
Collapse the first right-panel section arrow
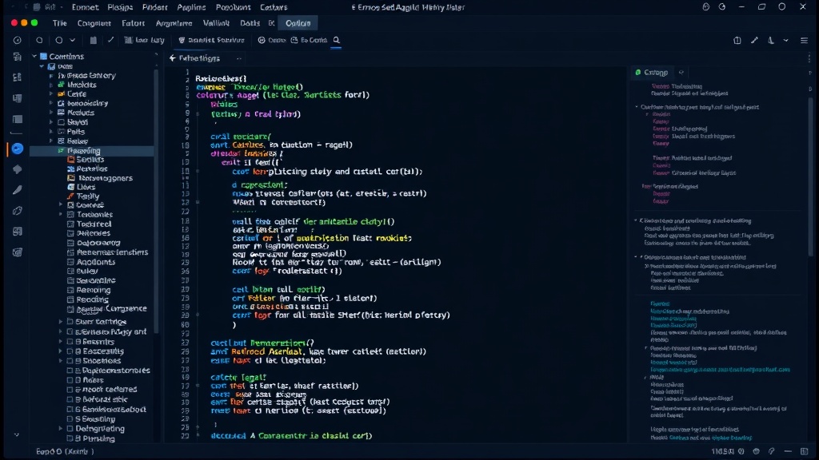tap(637, 107)
